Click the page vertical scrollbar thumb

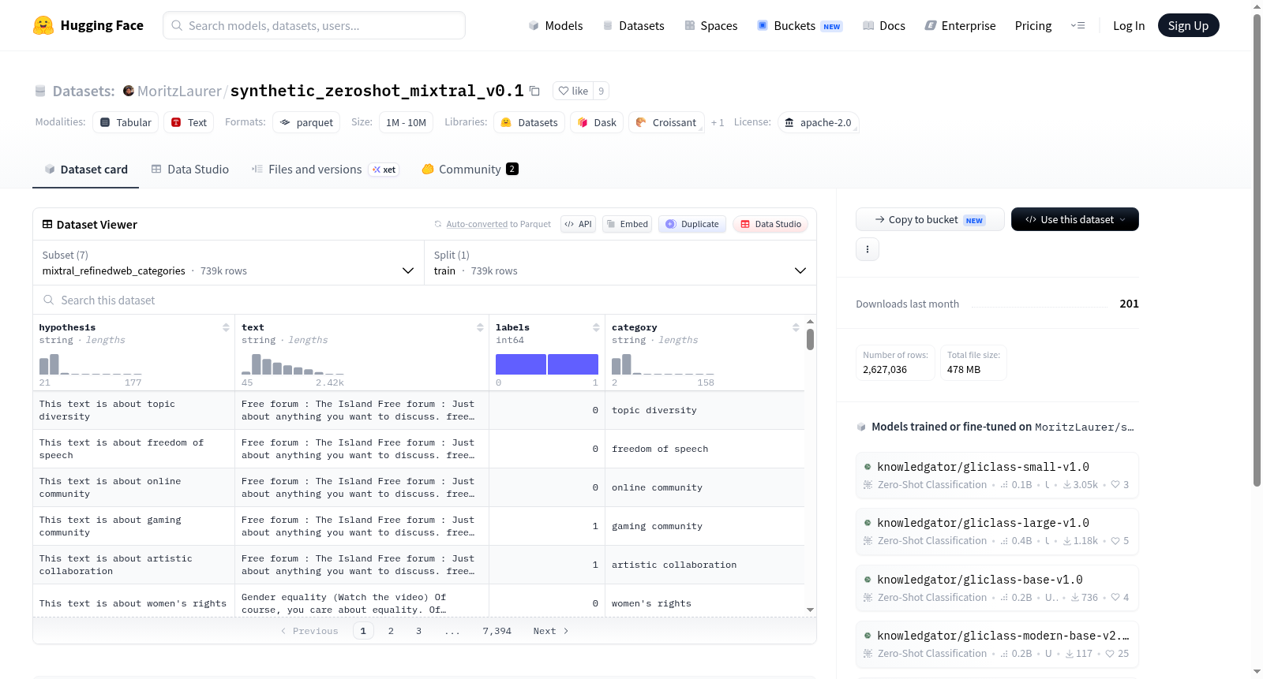[1257, 249]
